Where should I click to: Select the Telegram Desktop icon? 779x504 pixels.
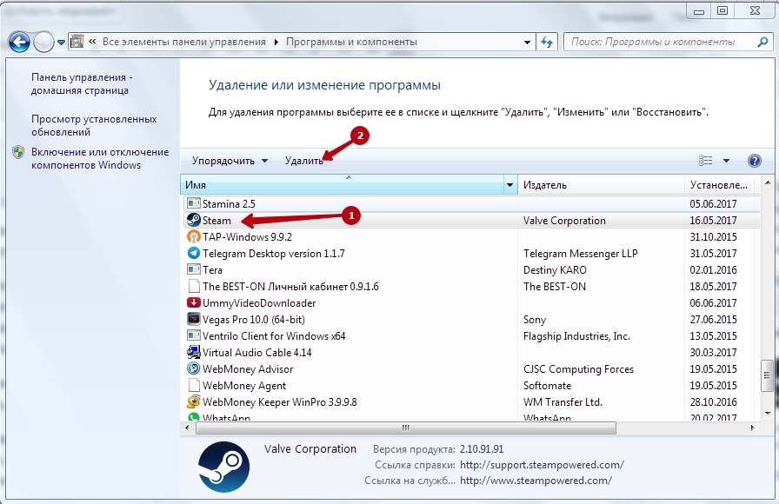pyautogui.click(x=193, y=253)
